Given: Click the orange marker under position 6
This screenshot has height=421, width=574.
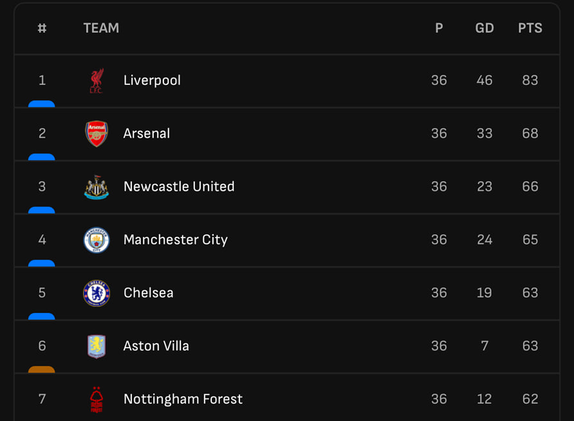Looking at the screenshot, I should (42, 370).
